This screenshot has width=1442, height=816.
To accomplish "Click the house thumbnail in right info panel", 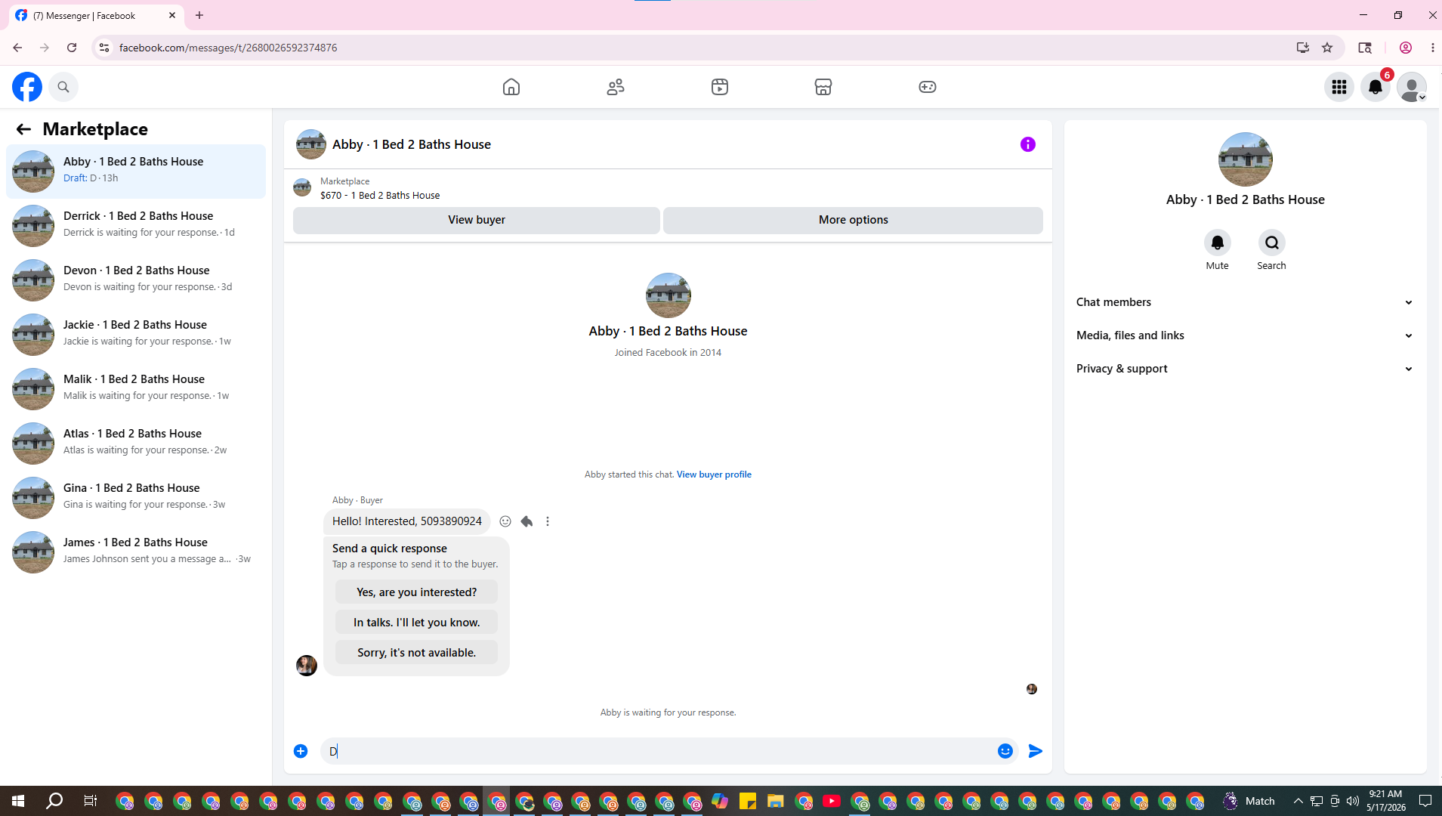I will 1245,159.
